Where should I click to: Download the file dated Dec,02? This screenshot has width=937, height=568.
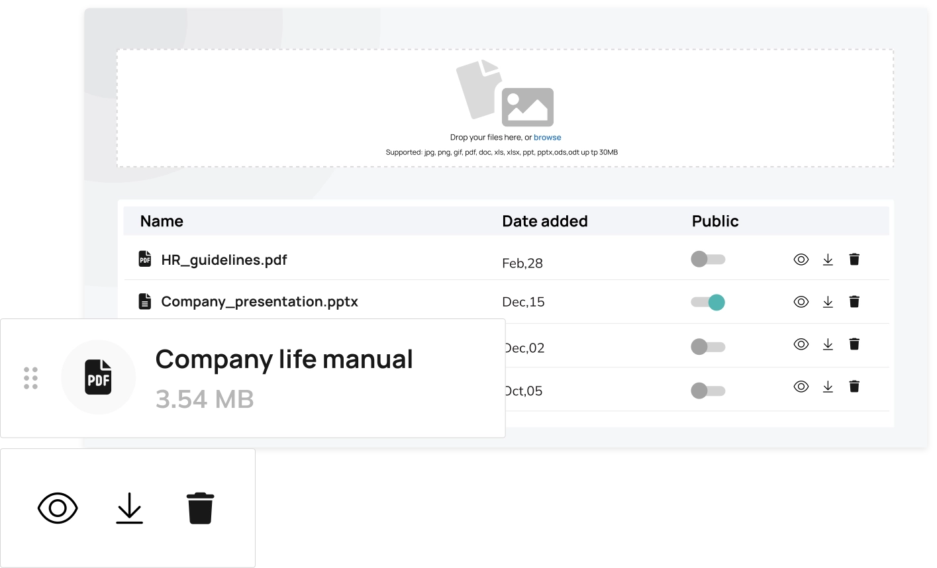(828, 344)
